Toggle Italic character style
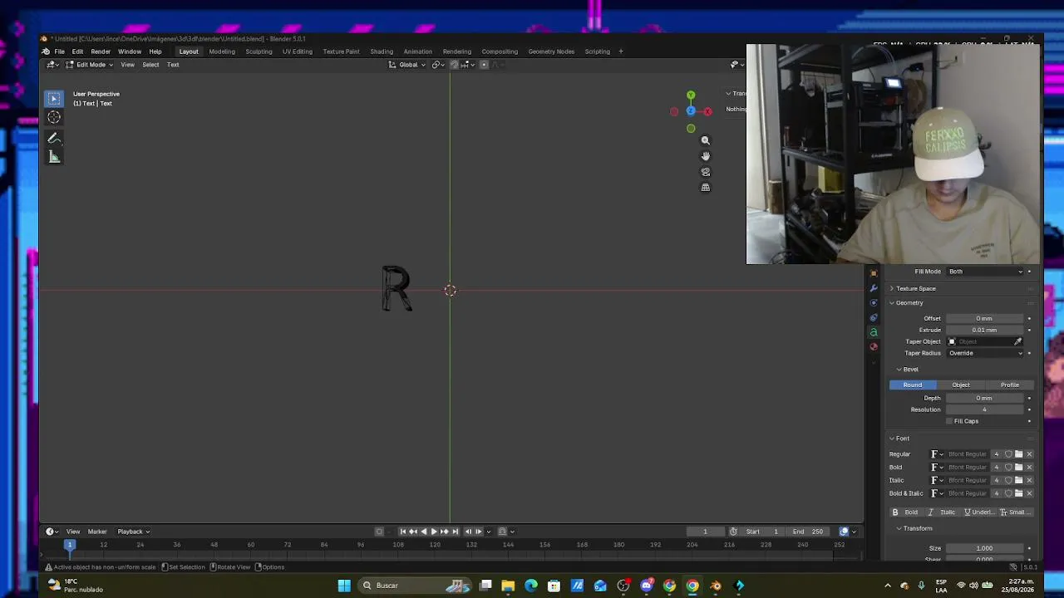The width and height of the screenshot is (1064, 598). [x=943, y=512]
